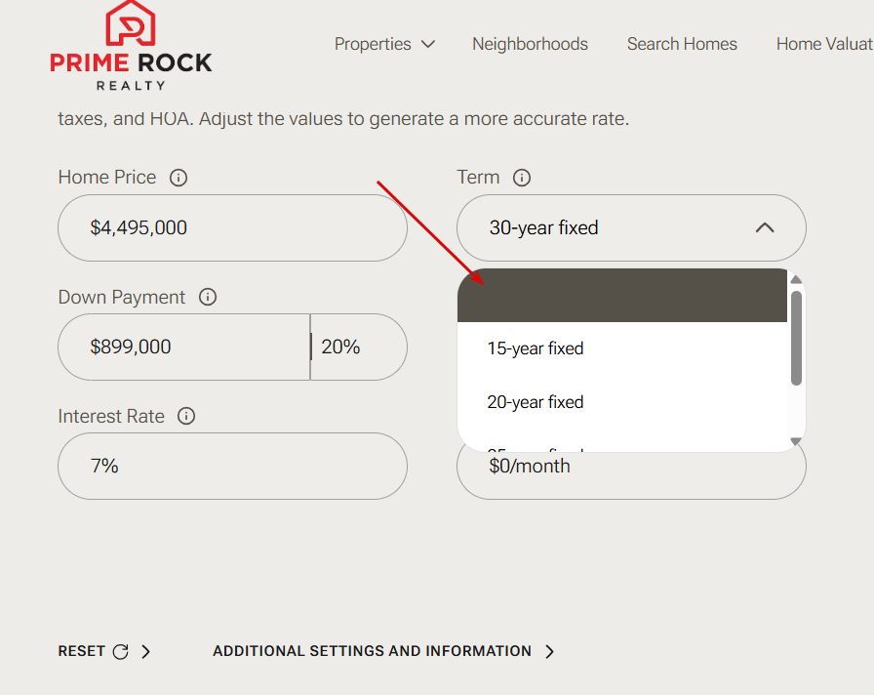Image resolution: width=874 pixels, height=695 pixels.
Task: Focus the Home Price input field
Action: tap(232, 227)
